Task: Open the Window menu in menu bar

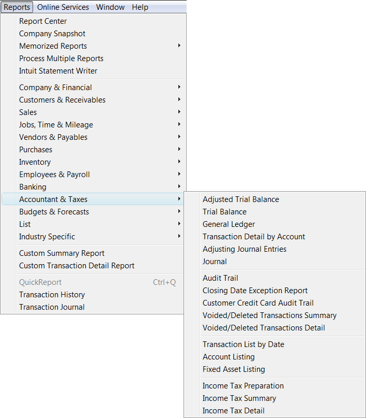Action: coord(110,7)
